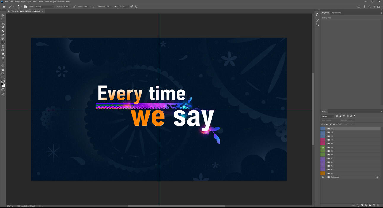Show the layer group 13
The image size is (383, 208).
(323, 129)
